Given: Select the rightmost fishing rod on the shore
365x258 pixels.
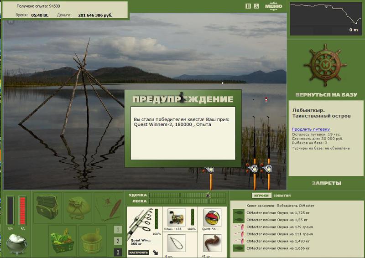Looking at the screenshot, I should tap(268, 154).
